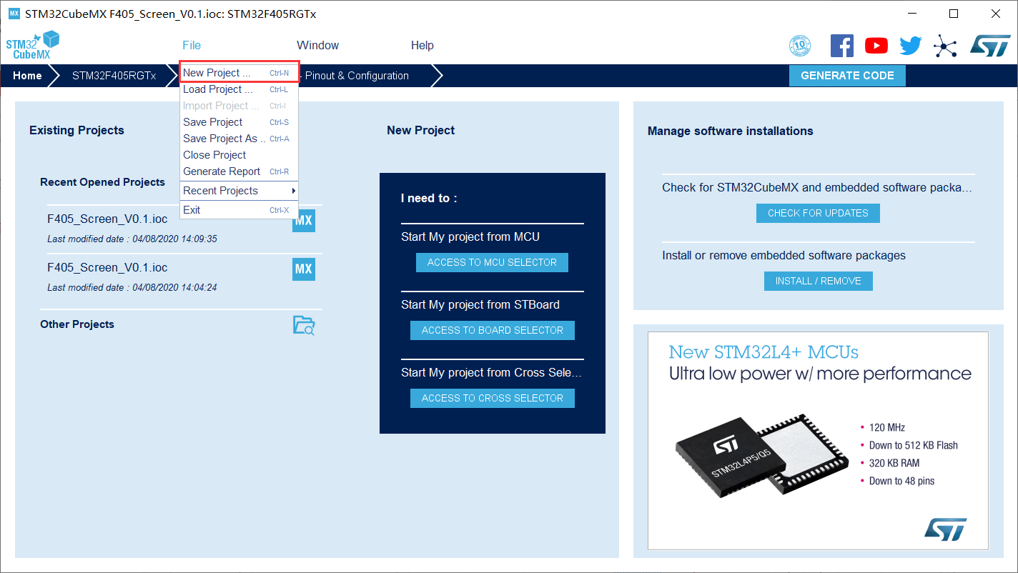Click the INSTALL / REMOVE button
The height and width of the screenshot is (573, 1018).
click(x=819, y=281)
